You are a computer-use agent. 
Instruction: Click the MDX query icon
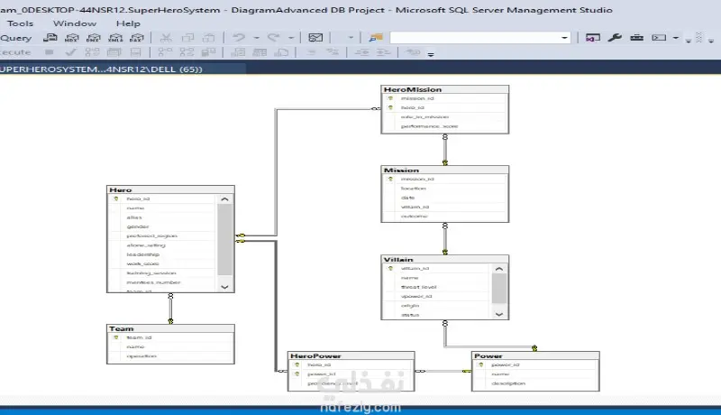72,39
